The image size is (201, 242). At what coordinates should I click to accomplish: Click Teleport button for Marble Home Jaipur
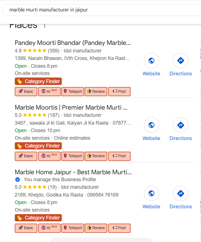73,228
